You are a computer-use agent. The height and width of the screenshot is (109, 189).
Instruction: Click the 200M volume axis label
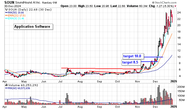(181, 87)
